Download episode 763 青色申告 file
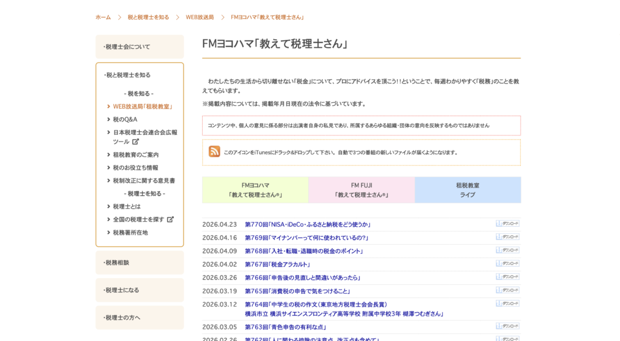 click(508, 326)
